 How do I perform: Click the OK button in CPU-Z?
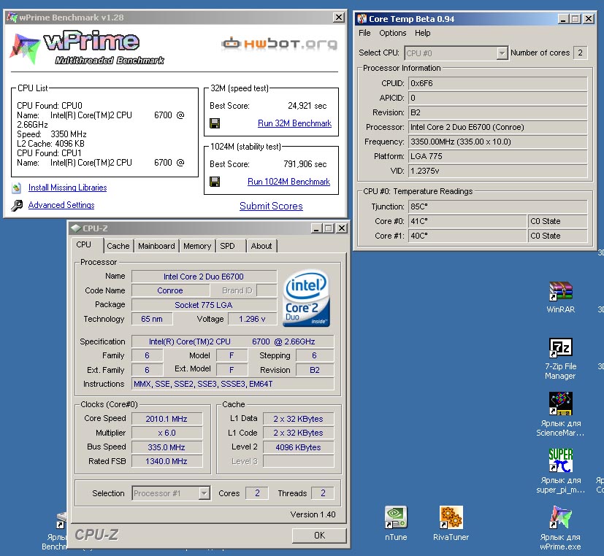[319, 536]
